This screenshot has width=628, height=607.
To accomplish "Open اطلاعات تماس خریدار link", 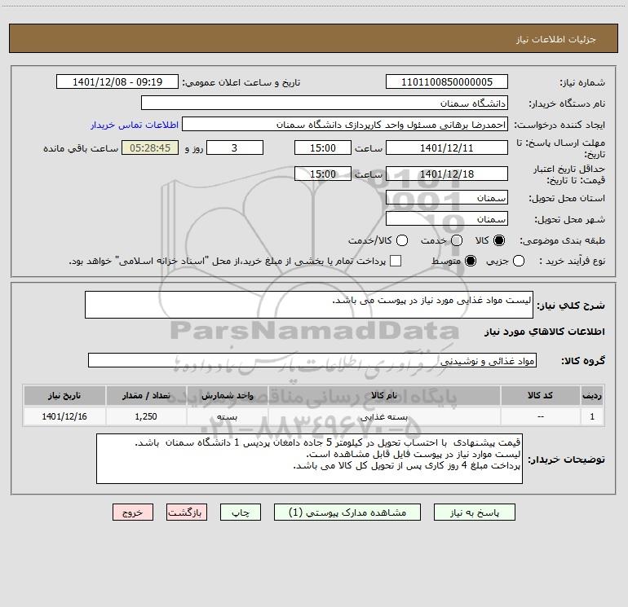I will (x=135, y=125).
